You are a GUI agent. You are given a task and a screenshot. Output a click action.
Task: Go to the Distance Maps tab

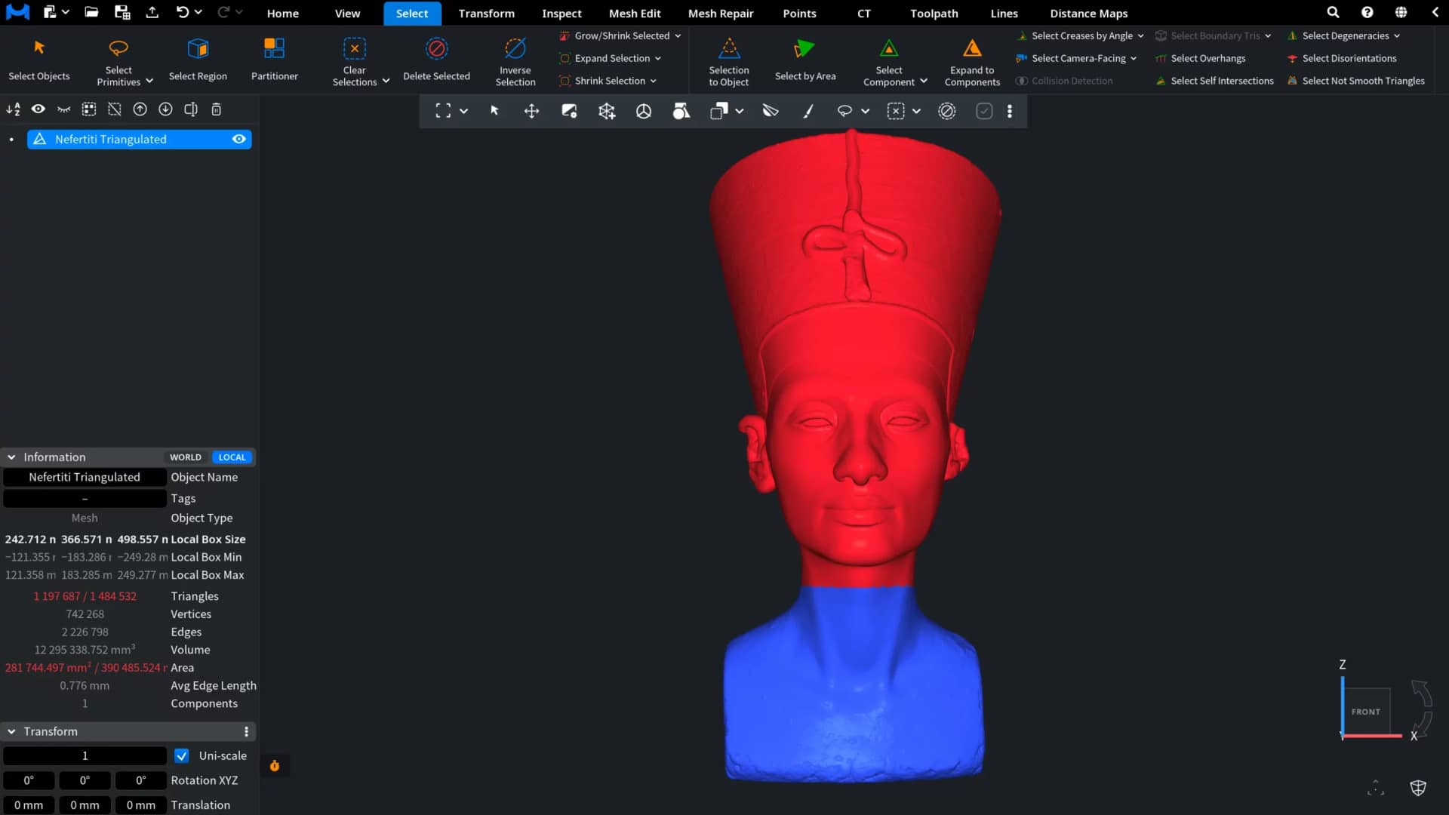[x=1088, y=13]
